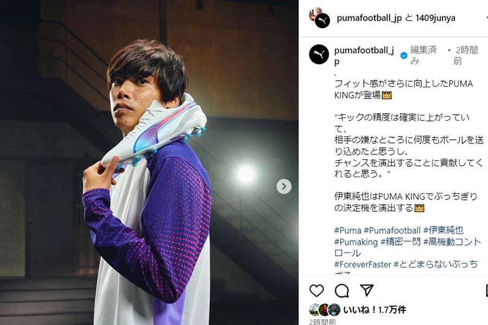Image resolution: width=488 pixels, height=325 pixels.
Task: Open hashtag #伊東純也
Action: pos(443,230)
